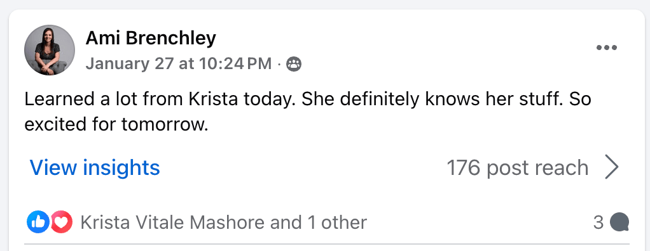The image size is (650, 251).
Task: Click "and 1 other" in reactions list
Action: [319, 222]
